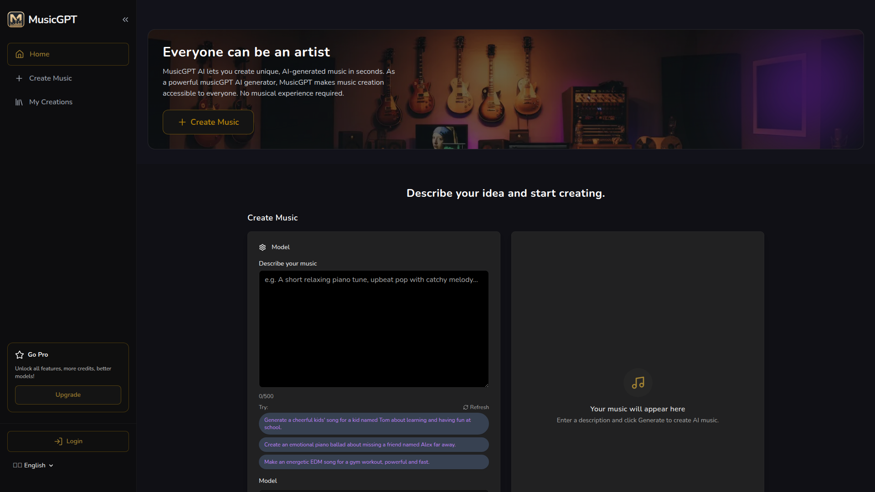Click the Refresh suggestions icon
This screenshot has height=492, width=875.
point(466,407)
